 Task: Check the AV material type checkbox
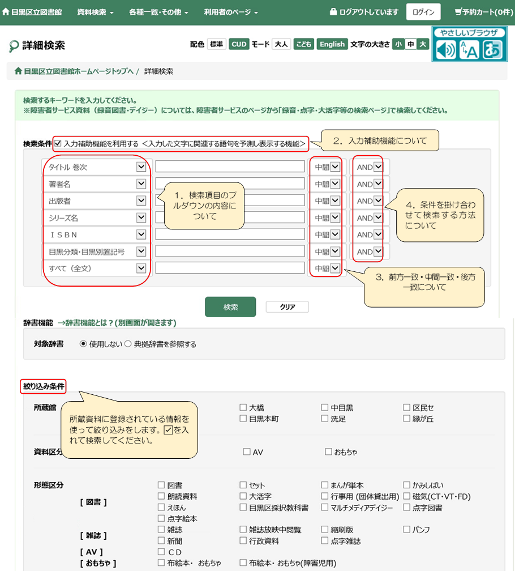click(x=247, y=451)
